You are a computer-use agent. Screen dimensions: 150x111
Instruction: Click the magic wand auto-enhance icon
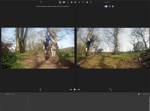[41, 2]
